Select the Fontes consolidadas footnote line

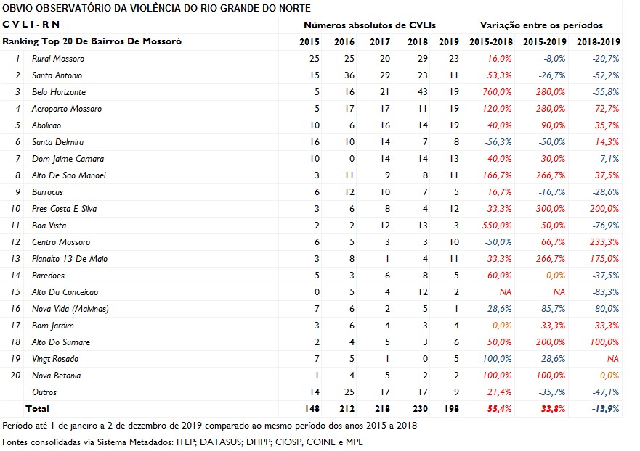pyautogui.click(x=182, y=442)
